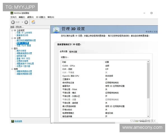Click the bottom horizontal scrollbar thumb
This screenshot has height=135, width=168.
coord(84,123)
